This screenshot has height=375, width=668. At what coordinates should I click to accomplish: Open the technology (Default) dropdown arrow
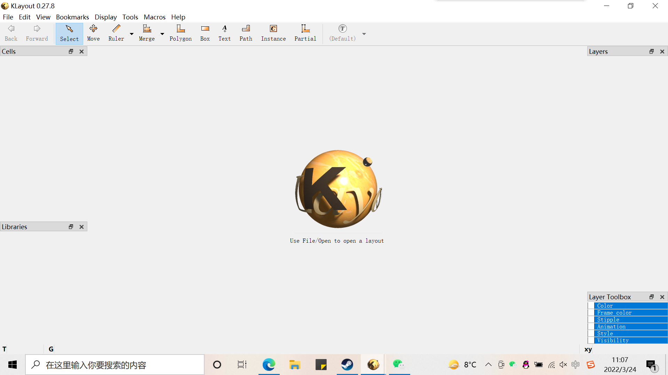point(364,34)
